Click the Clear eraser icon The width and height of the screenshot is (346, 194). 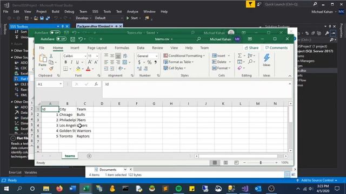click(239, 68)
